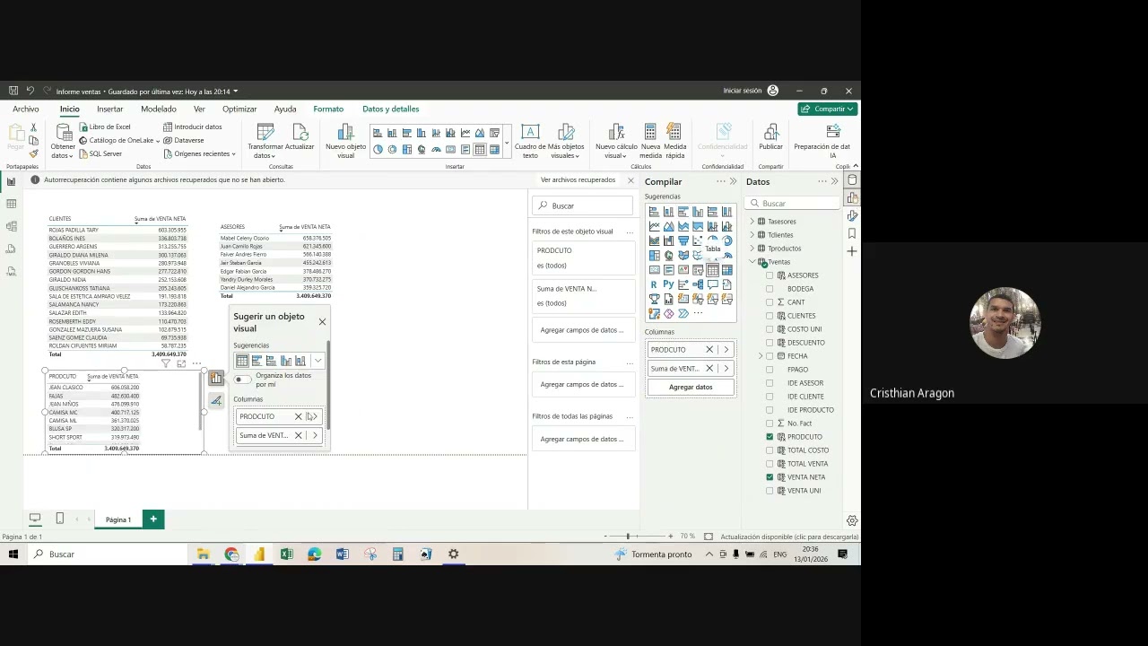Open report view in left sidebar

coord(11,181)
